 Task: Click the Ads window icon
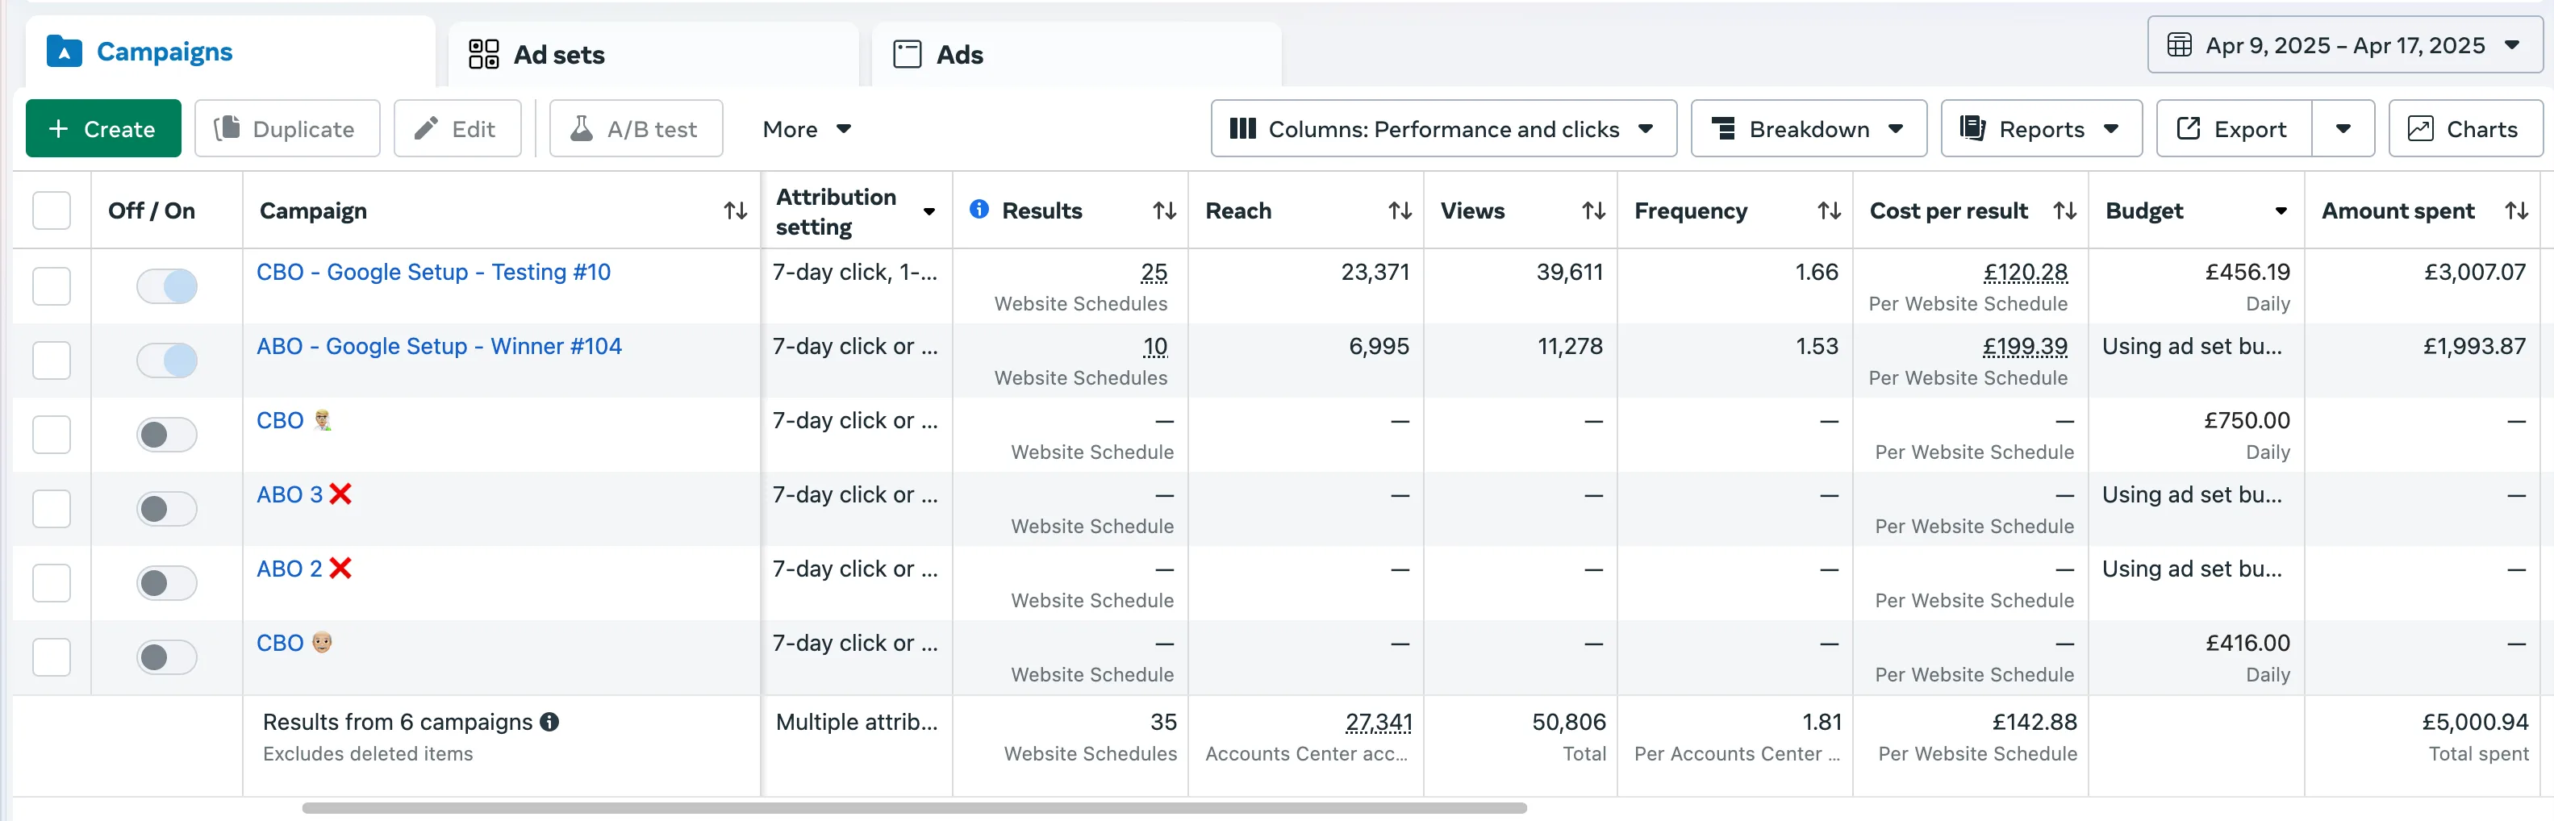(x=906, y=53)
